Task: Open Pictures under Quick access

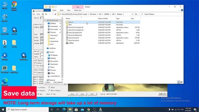Action: point(53,32)
